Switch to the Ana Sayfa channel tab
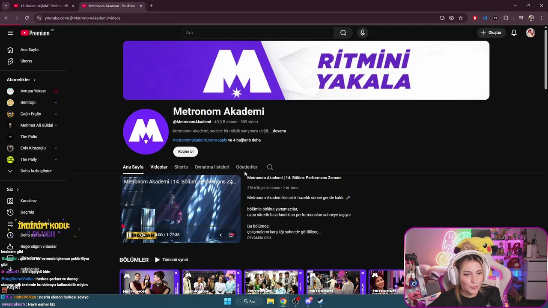 coord(133,167)
